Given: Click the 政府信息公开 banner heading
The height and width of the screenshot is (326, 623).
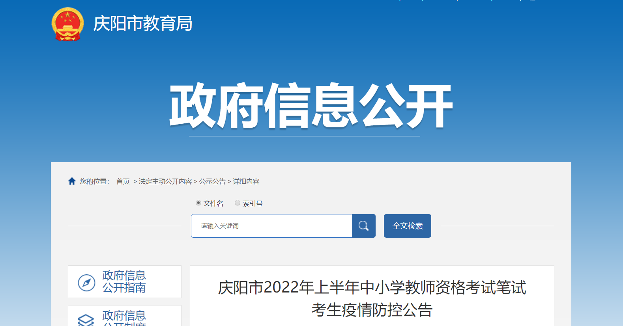Looking at the screenshot, I should coord(311,106).
